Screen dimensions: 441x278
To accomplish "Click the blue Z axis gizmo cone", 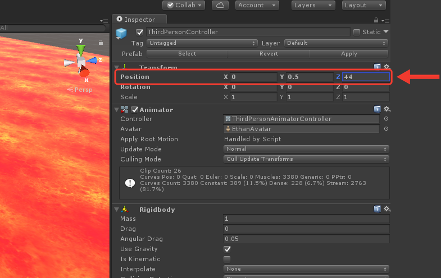I will [x=92, y=61].
